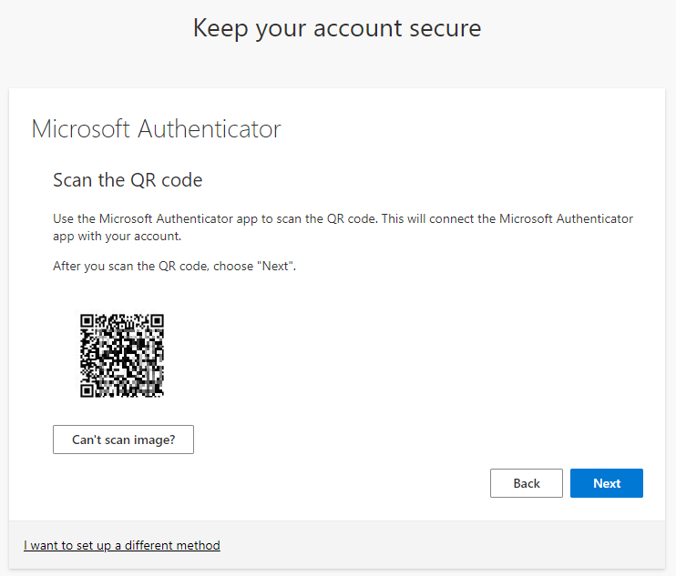Click the "Scan the QR code" subheading
676x576 pixels.
pos(128,180)
